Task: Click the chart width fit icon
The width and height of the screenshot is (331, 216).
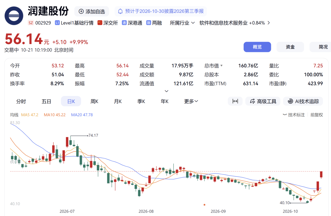Action: [x=235, y=101]
